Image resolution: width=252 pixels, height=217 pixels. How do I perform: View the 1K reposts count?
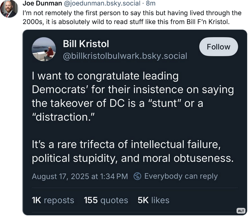coord(53,200)
